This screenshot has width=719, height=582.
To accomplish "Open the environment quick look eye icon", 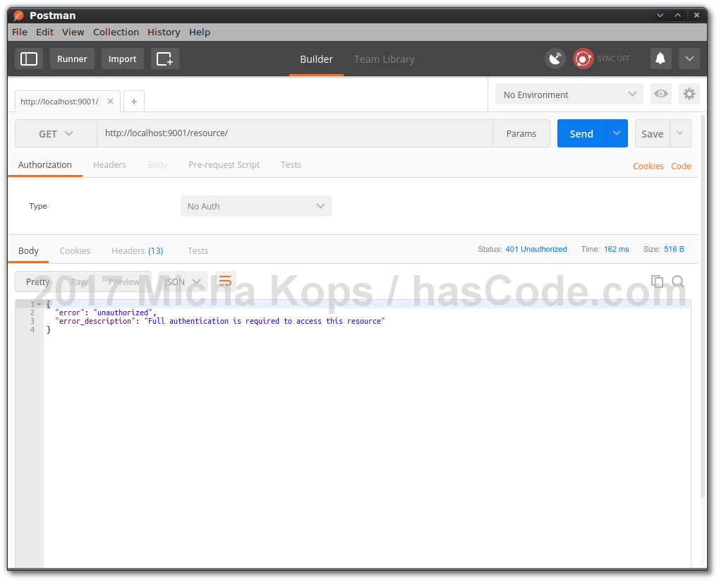I will [x=660, y=93].
